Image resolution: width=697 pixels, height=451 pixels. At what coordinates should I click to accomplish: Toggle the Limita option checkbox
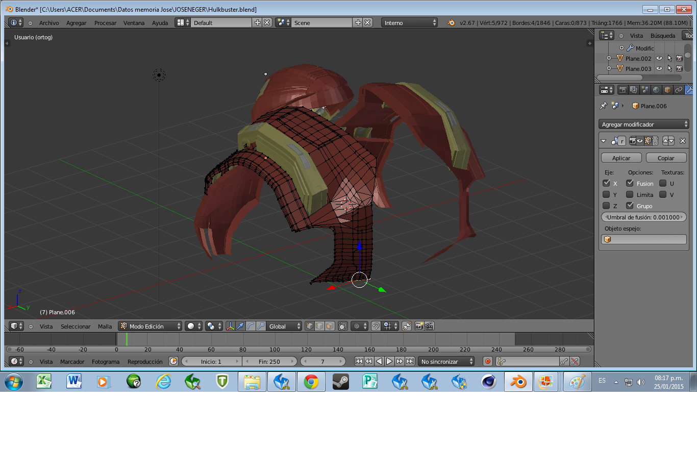click(630, 194)
